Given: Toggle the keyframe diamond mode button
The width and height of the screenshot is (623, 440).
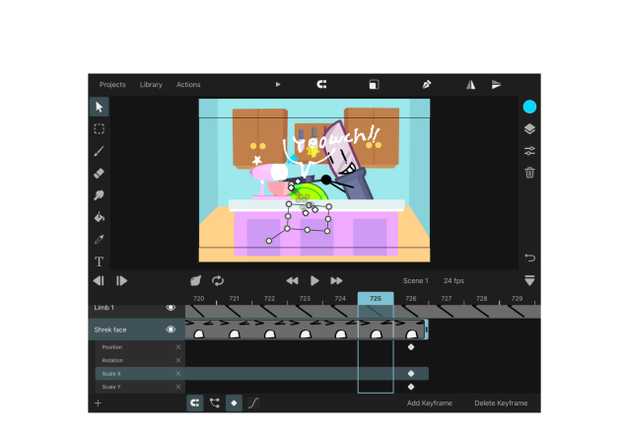Looking at the screenshot, I should coord(234,403).
